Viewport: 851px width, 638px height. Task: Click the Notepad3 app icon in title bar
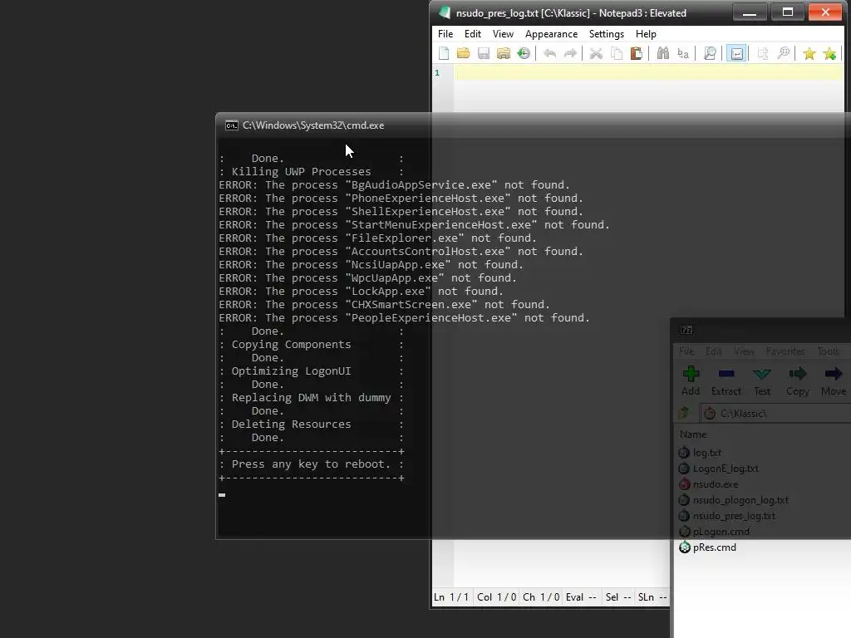(x=445, y=12)
